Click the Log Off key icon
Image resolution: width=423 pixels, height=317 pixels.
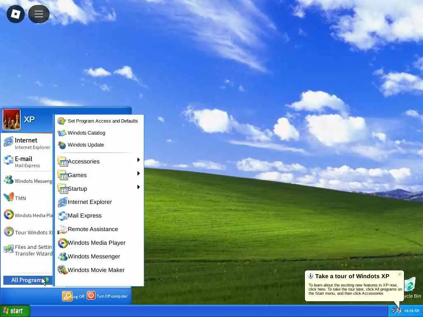67,296
